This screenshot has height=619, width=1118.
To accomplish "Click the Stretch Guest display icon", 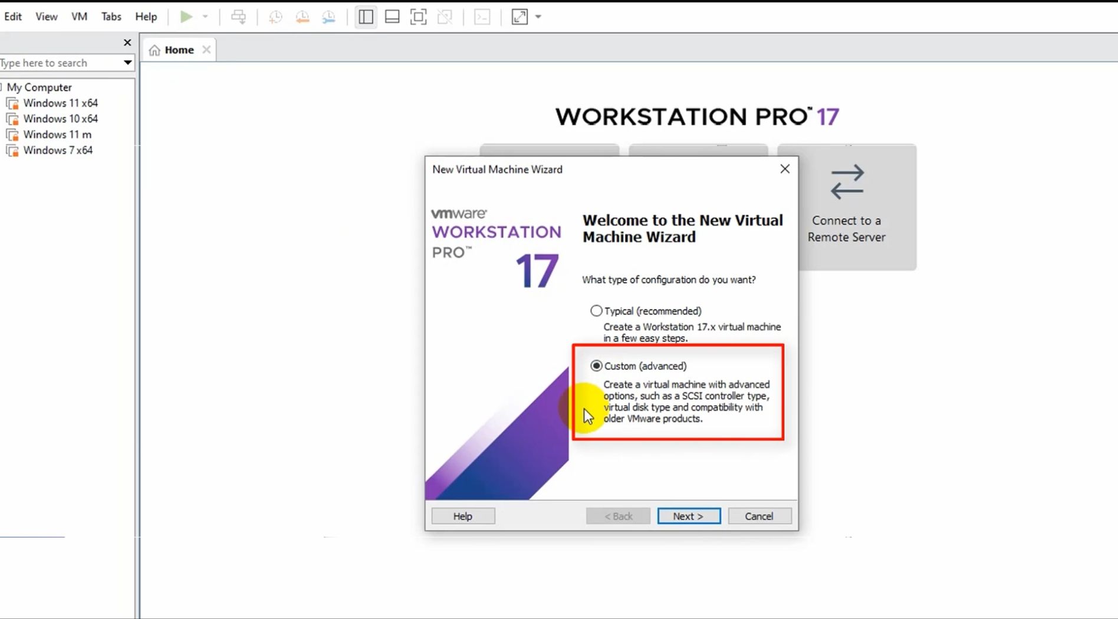I will point(519,17).
